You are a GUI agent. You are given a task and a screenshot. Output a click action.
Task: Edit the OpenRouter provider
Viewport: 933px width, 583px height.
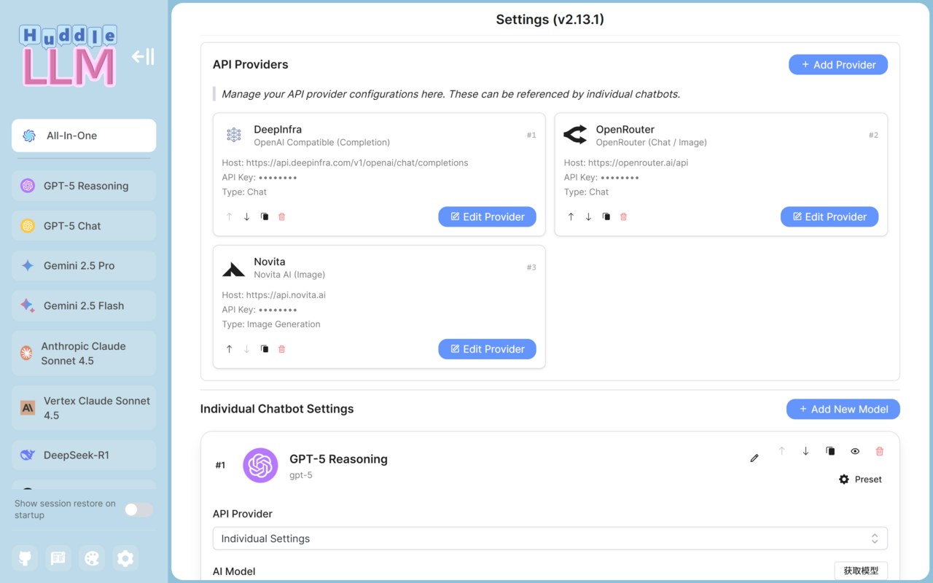coord(829,216)
